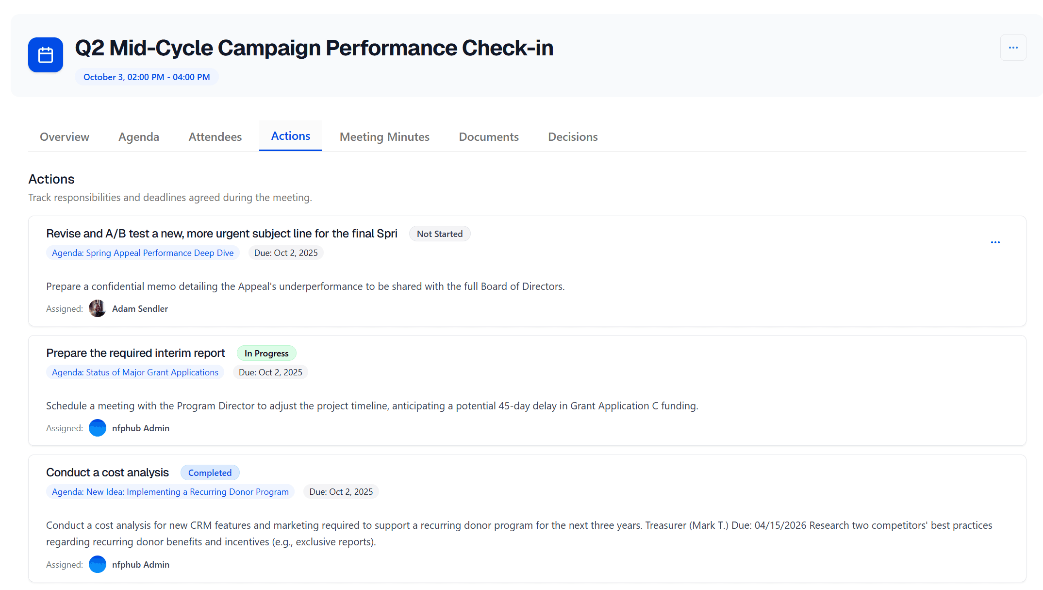Click nfphub Admin avatar on cost analysis
This screenshot has width=1043, height=590.
[97, 565]
